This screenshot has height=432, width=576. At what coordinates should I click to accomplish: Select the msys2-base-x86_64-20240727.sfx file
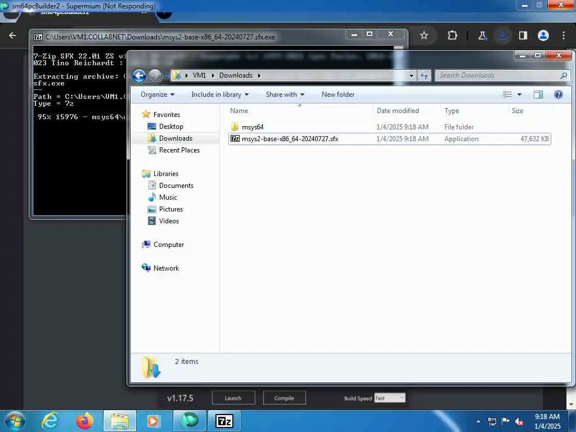[389, 139]
